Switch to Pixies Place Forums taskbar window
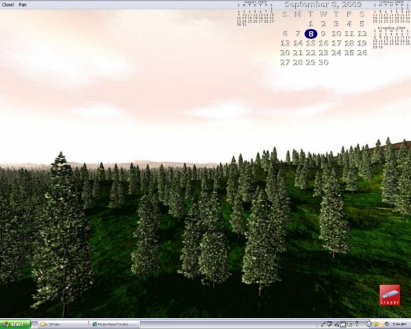 click(x=114, y=324)
